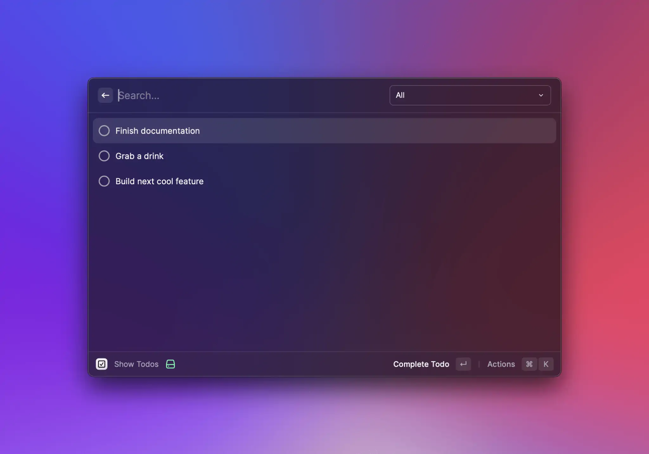Open the All filter dropdown
649x454 pixels.
[470, 95]
